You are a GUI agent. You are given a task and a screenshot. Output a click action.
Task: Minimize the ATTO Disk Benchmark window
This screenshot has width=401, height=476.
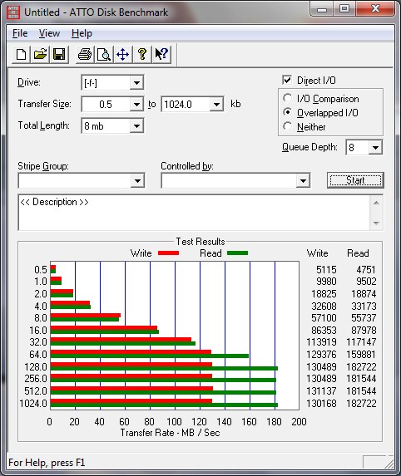(322, 10)
